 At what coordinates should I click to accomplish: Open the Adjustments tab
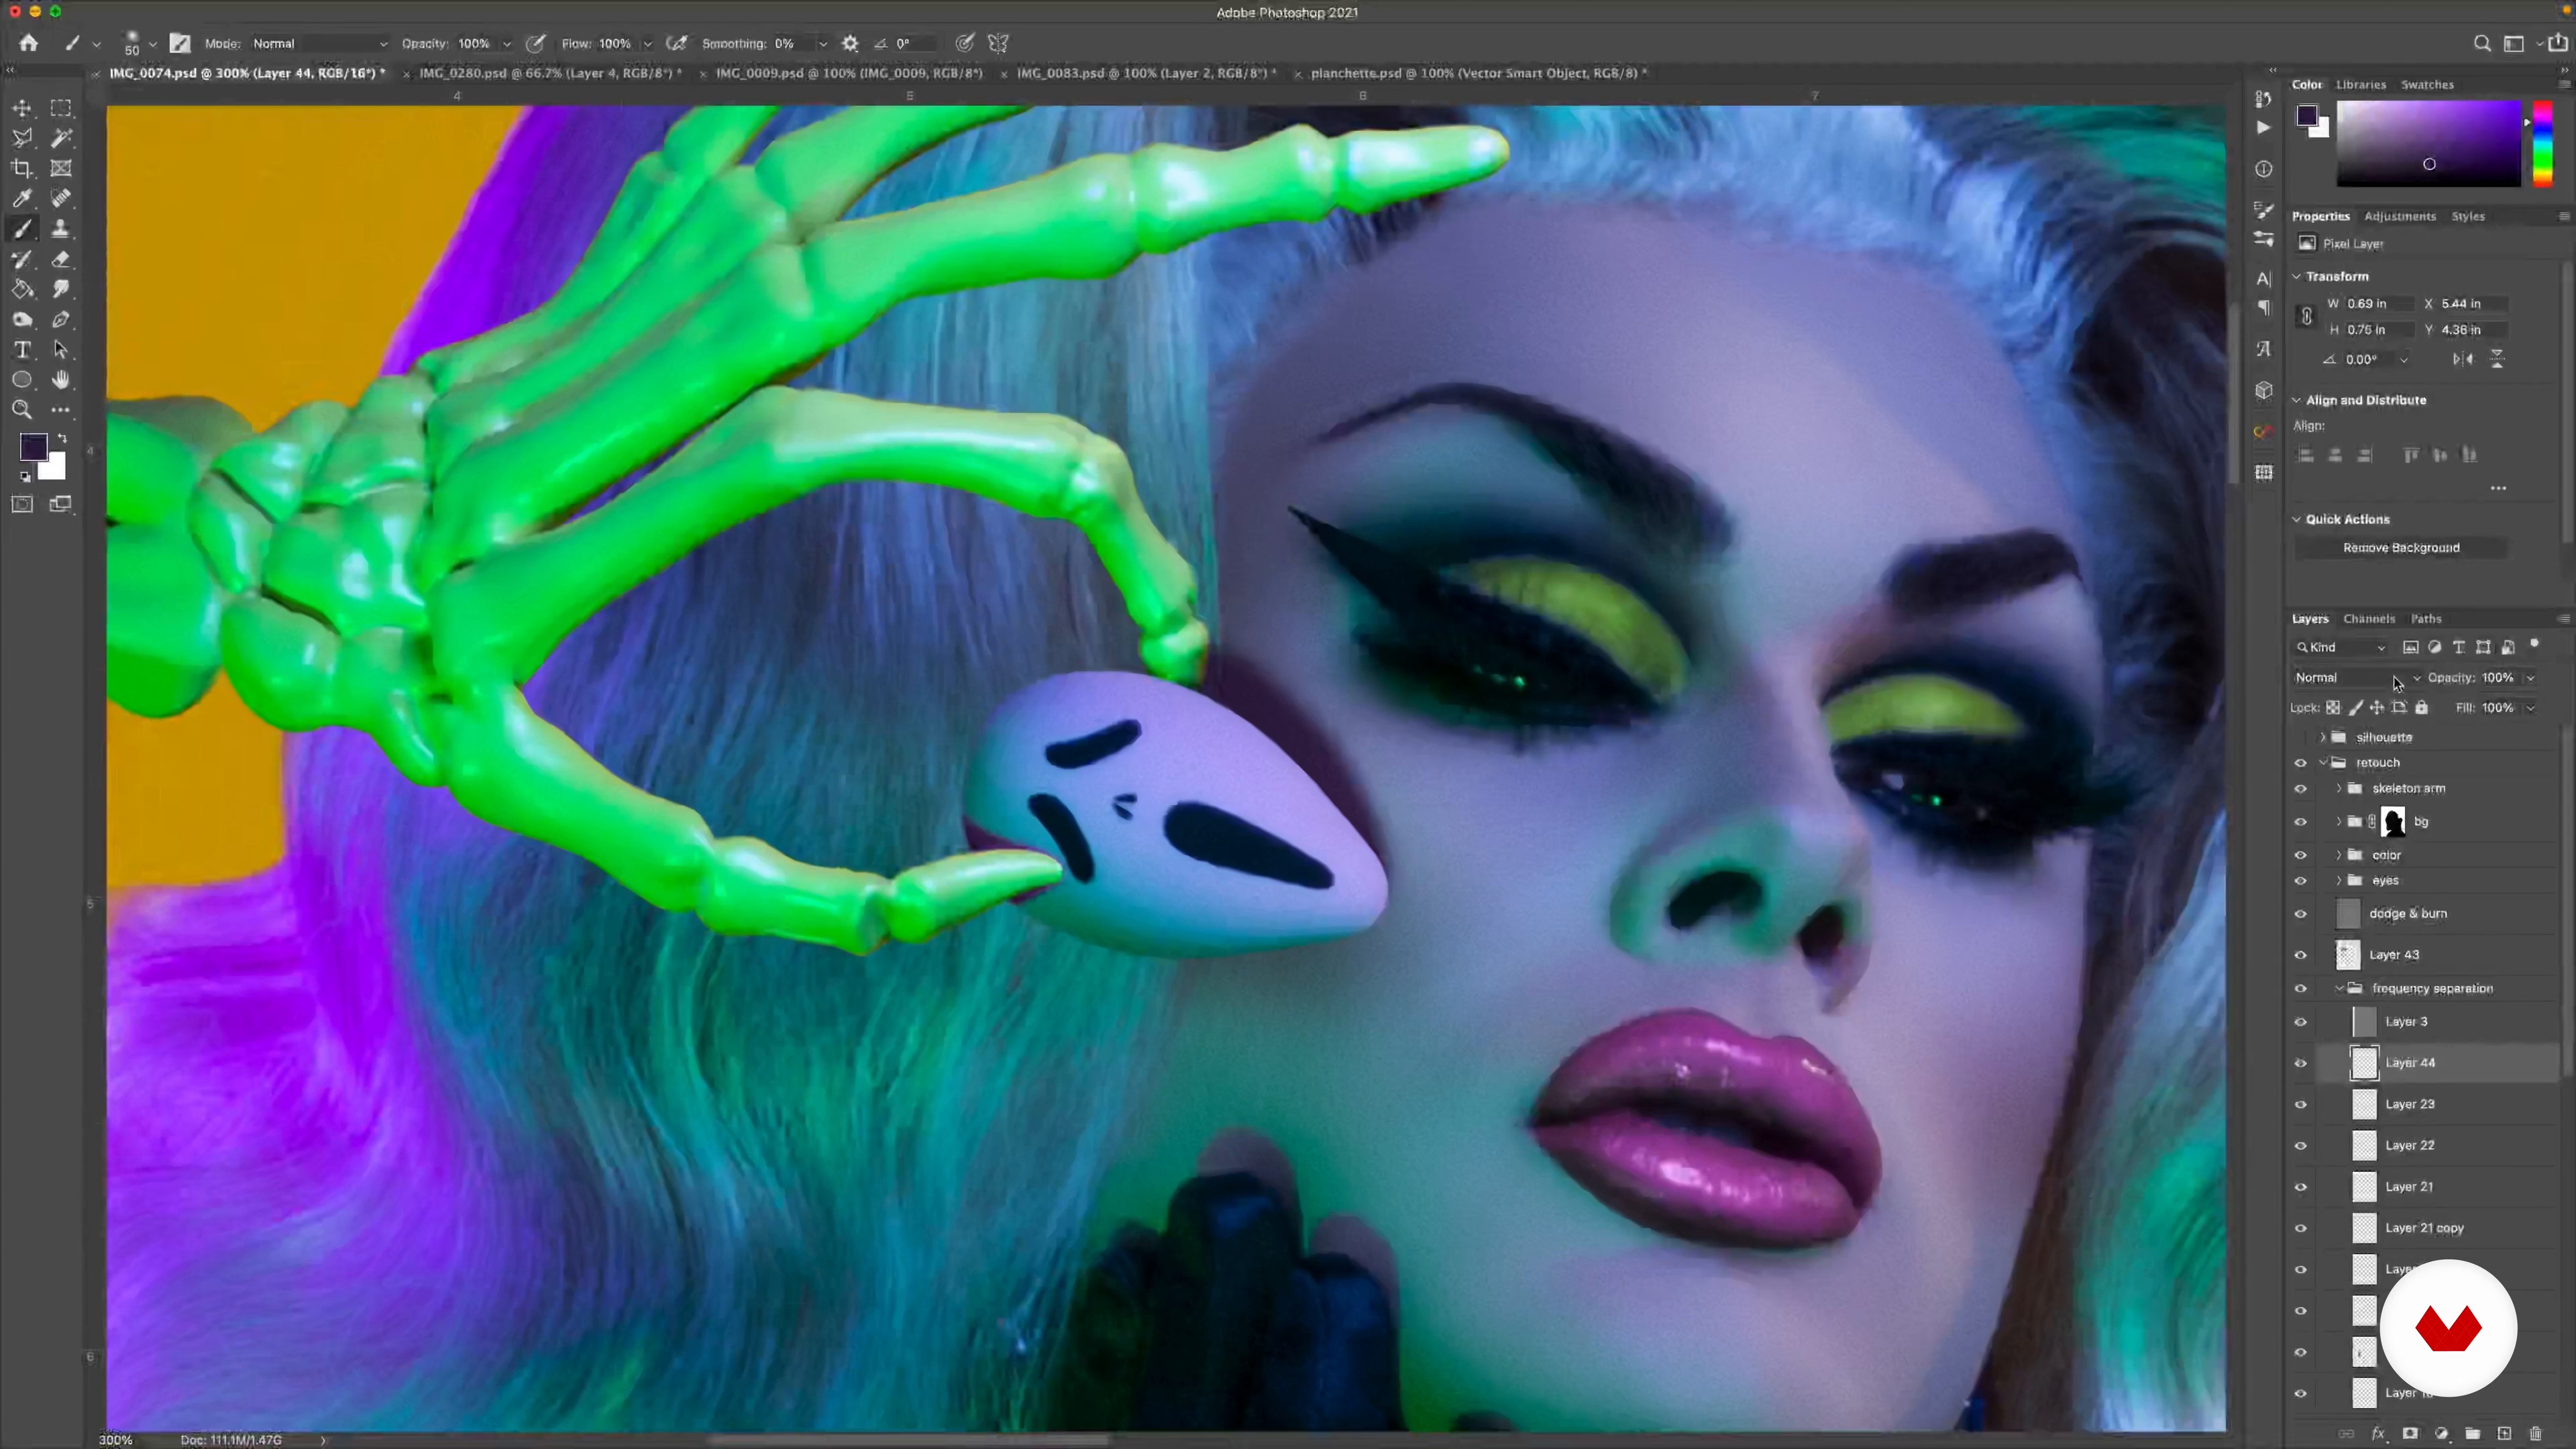[2399, 216]
